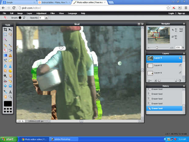This screenshot has height=142, width=189.
Task: Toggle visibility checkbox of Layer 6
Action: [x=180, y=72]
